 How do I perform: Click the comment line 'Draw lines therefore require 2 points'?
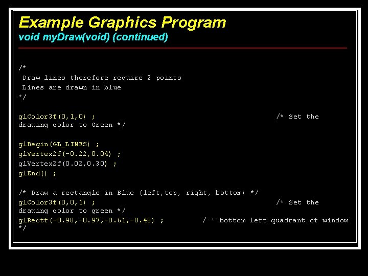102,78
